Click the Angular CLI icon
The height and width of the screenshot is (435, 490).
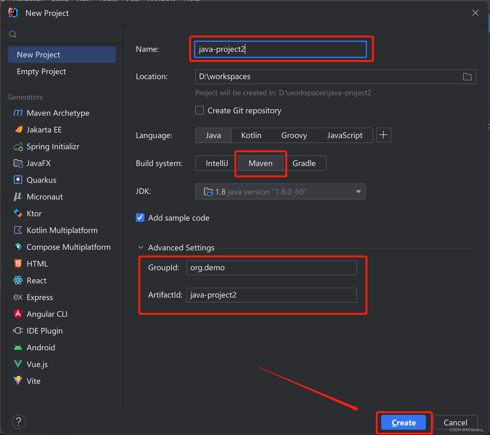(x=18, y=314)
